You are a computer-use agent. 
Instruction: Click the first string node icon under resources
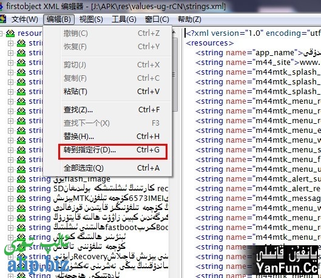21,43
